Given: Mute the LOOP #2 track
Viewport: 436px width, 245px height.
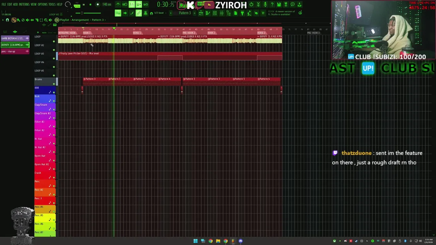Looking at the screenshot, I should pyautogui.click(x=54, y=50).
